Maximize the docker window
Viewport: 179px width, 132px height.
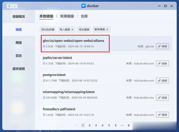(165, 6)
